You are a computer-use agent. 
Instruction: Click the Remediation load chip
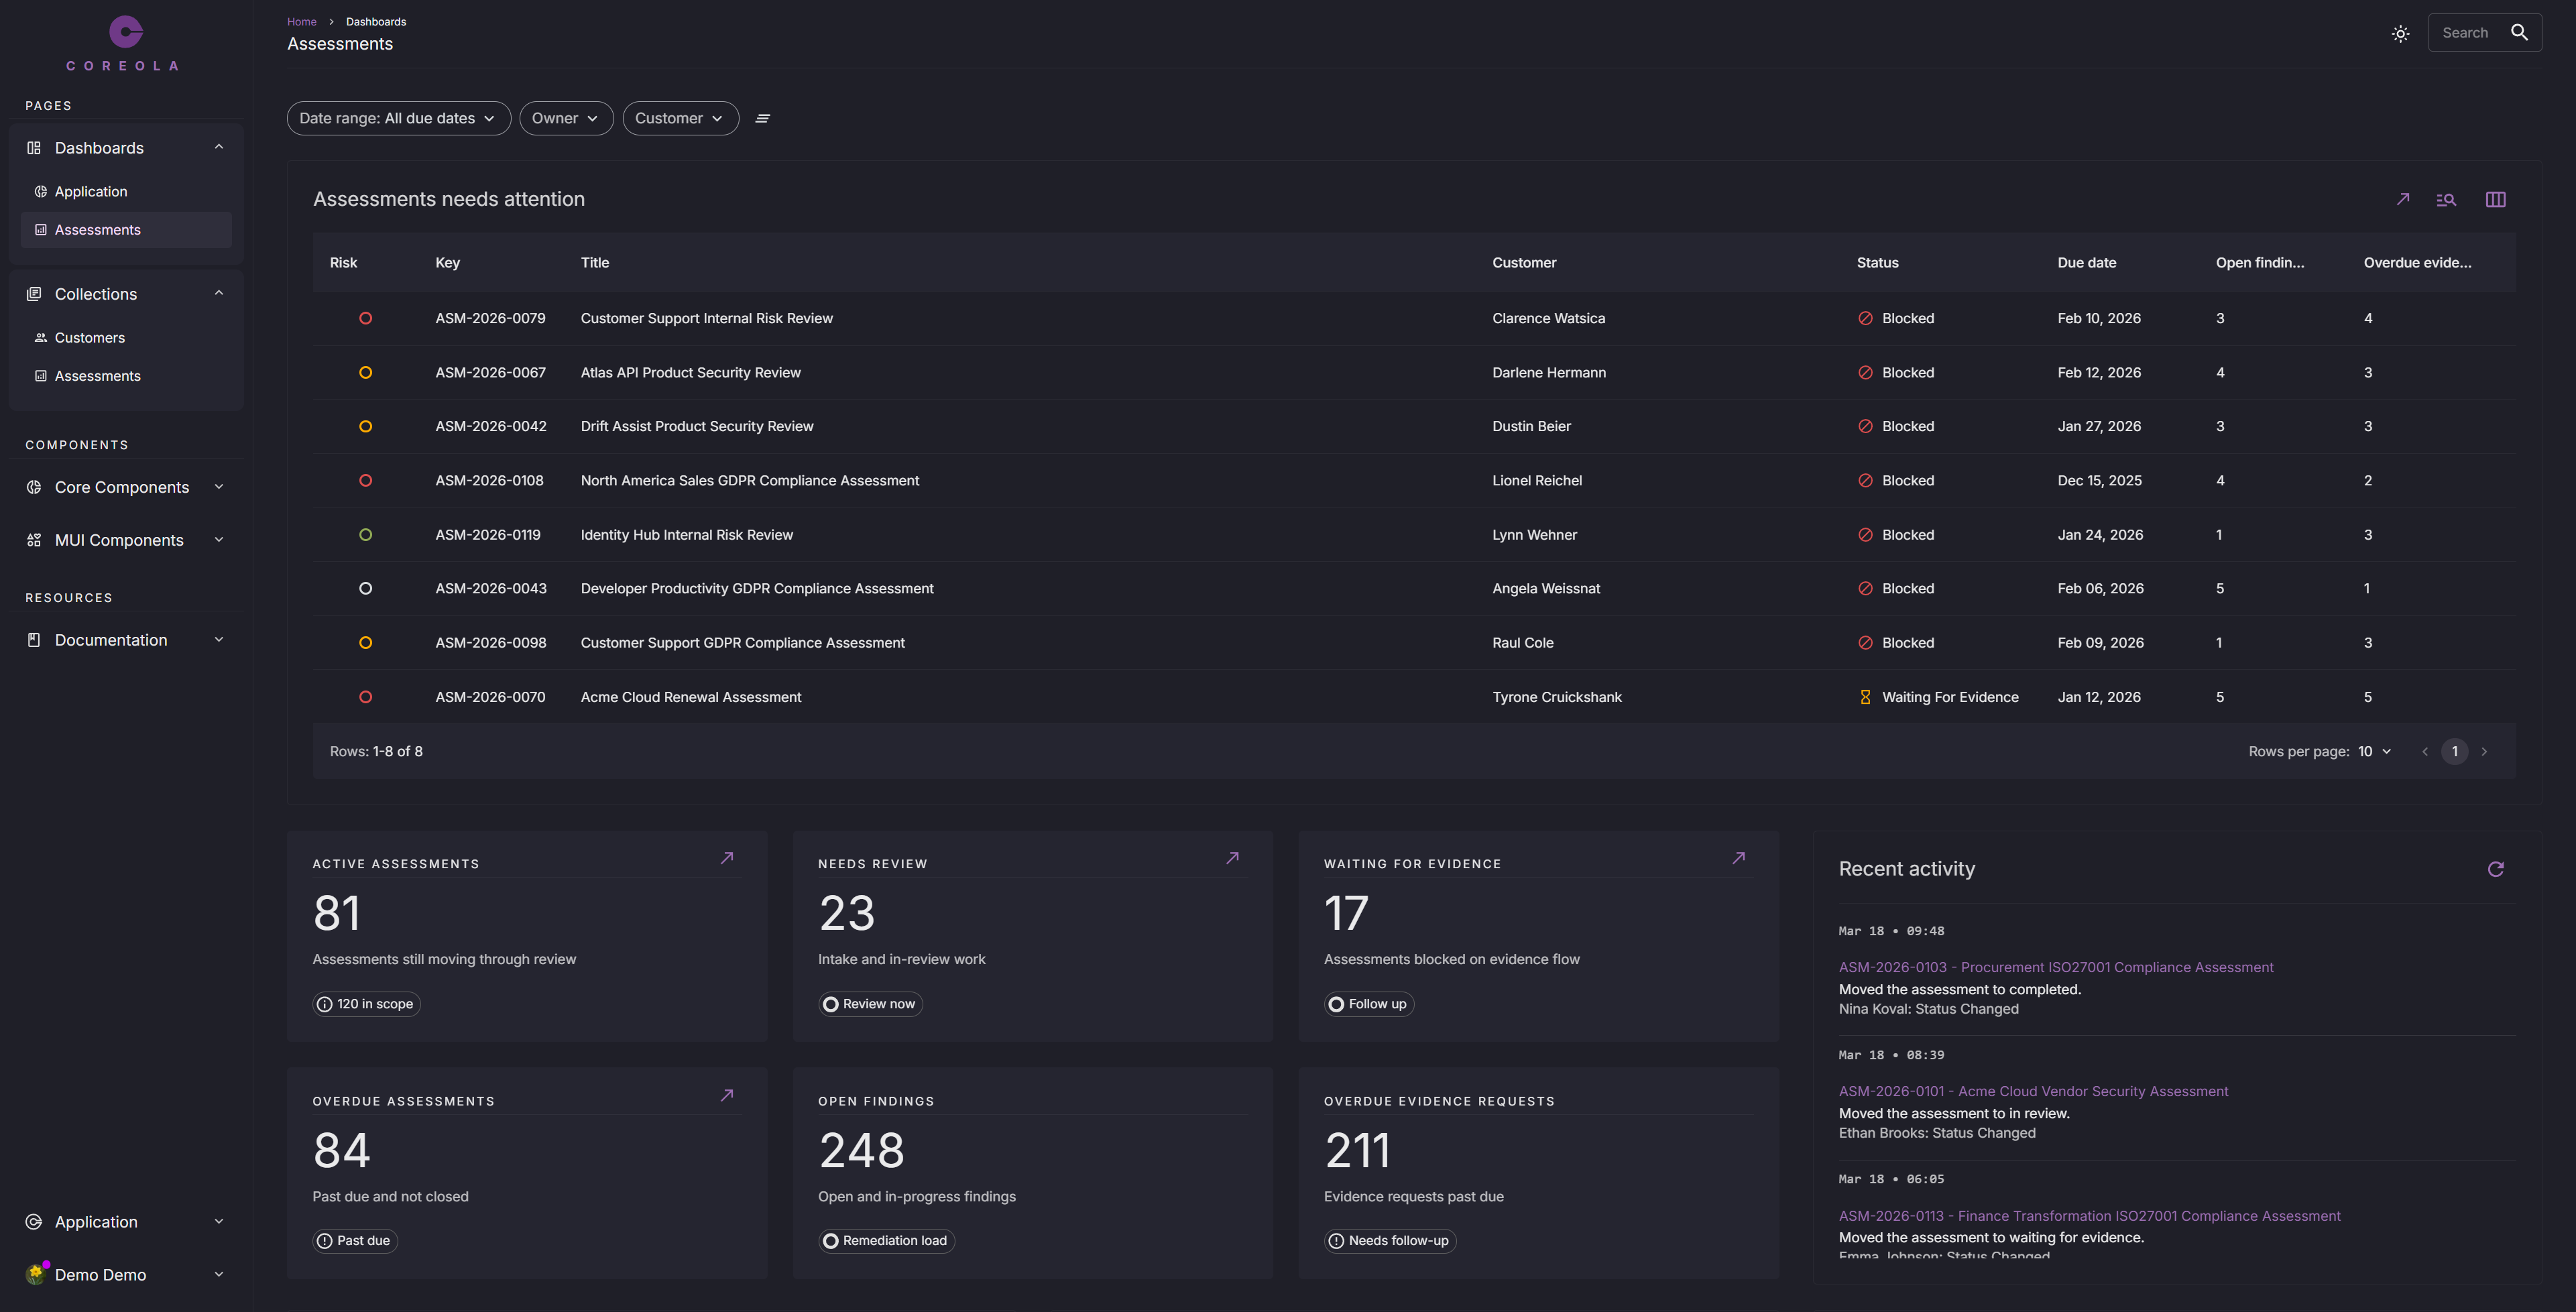click(886, 1241)
